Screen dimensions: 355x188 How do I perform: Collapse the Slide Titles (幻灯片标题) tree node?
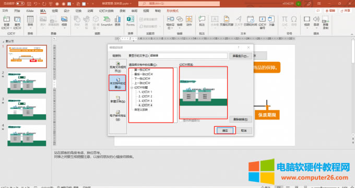pos(132,88)
